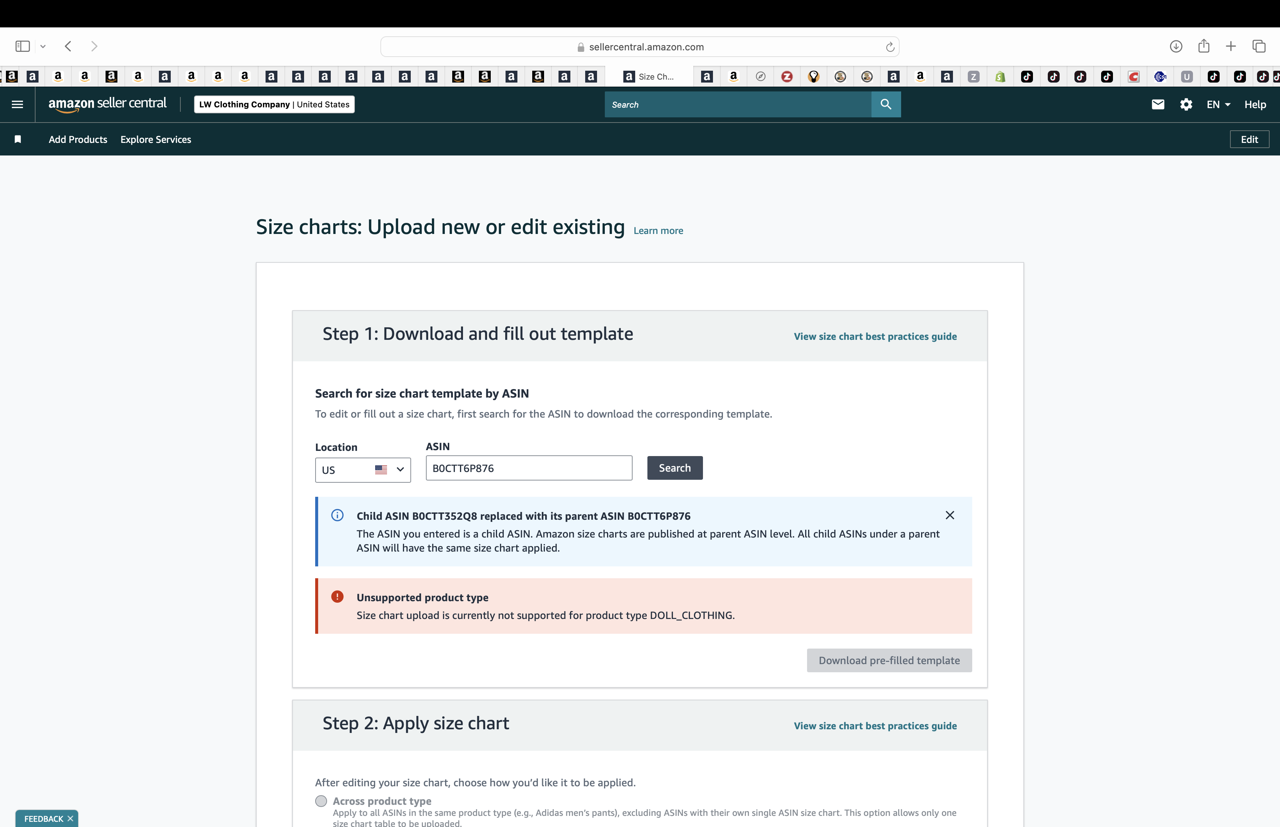Click the sellercentral.amazon.com address bar

640,47
